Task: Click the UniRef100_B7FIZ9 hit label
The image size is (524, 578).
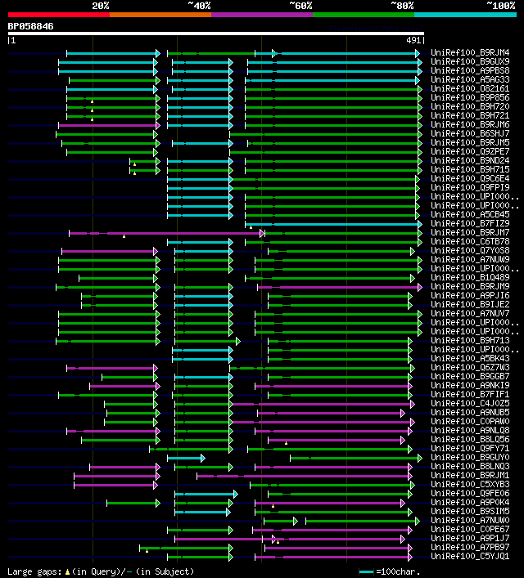Action: tap(470, 223)
